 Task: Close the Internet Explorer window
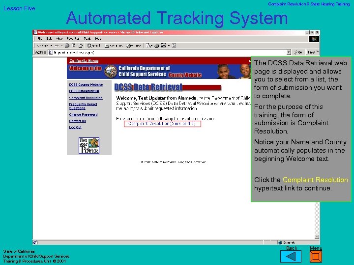317,32
